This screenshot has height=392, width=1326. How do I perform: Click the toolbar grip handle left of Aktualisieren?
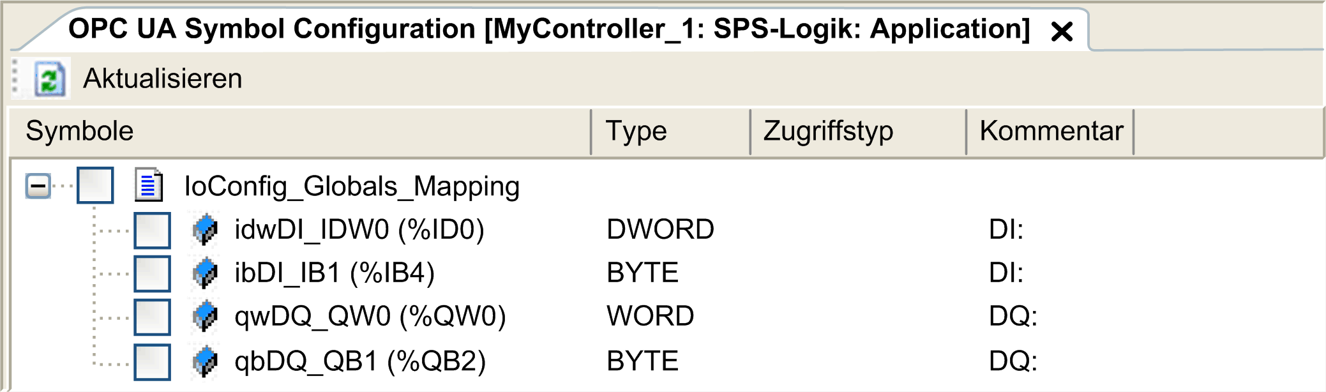[16, 79]
